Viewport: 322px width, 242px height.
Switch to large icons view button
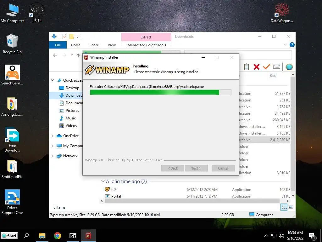click(x=291, y=207)
